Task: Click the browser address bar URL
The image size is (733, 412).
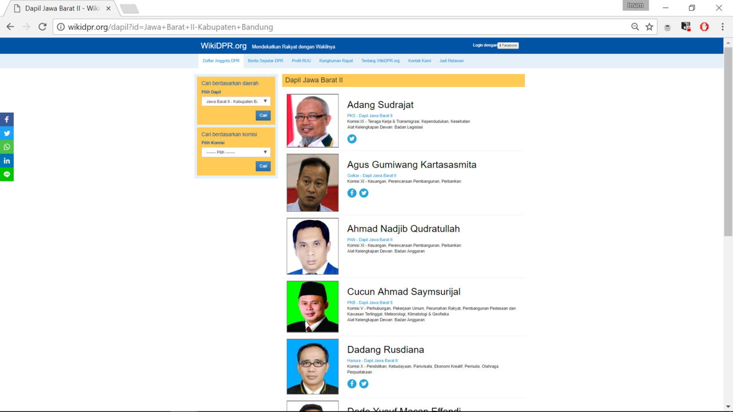Action: click(x=171, y=27)
